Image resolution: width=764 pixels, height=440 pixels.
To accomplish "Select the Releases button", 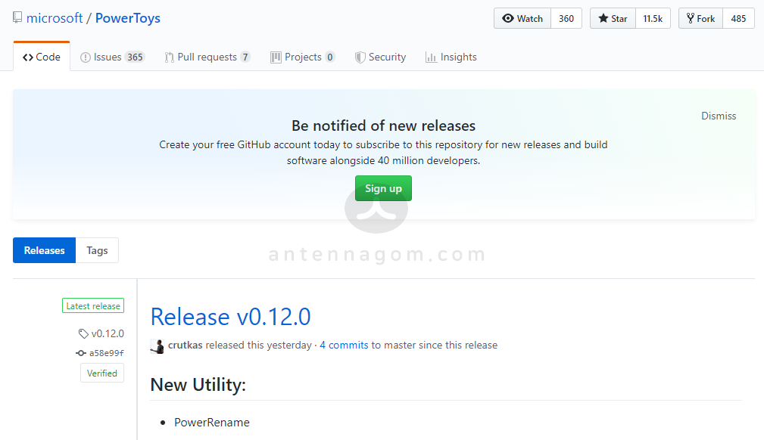I will click(x=45, y=250).
